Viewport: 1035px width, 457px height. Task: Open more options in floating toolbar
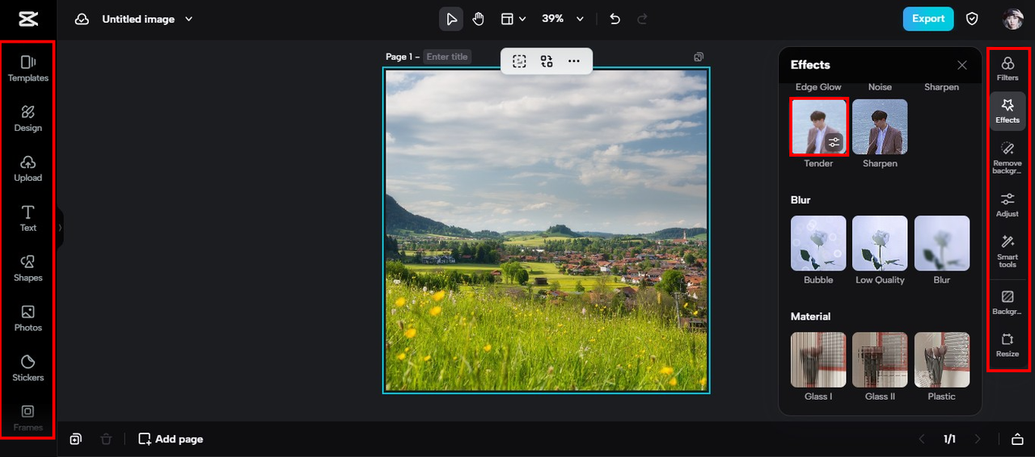pyautogui.click(x=574, y=61)
